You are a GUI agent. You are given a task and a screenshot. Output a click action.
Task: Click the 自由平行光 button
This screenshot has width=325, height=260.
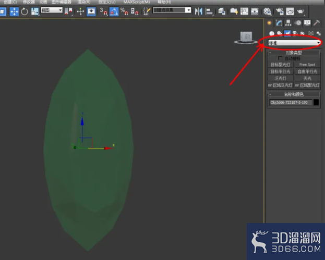[307, 71]
